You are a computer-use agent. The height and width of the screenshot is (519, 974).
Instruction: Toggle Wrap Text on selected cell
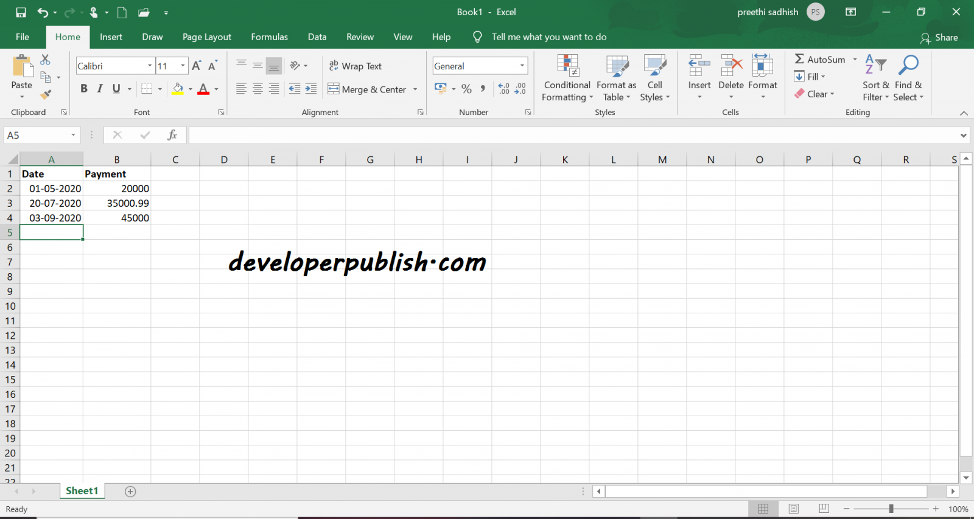coord(356,66)
